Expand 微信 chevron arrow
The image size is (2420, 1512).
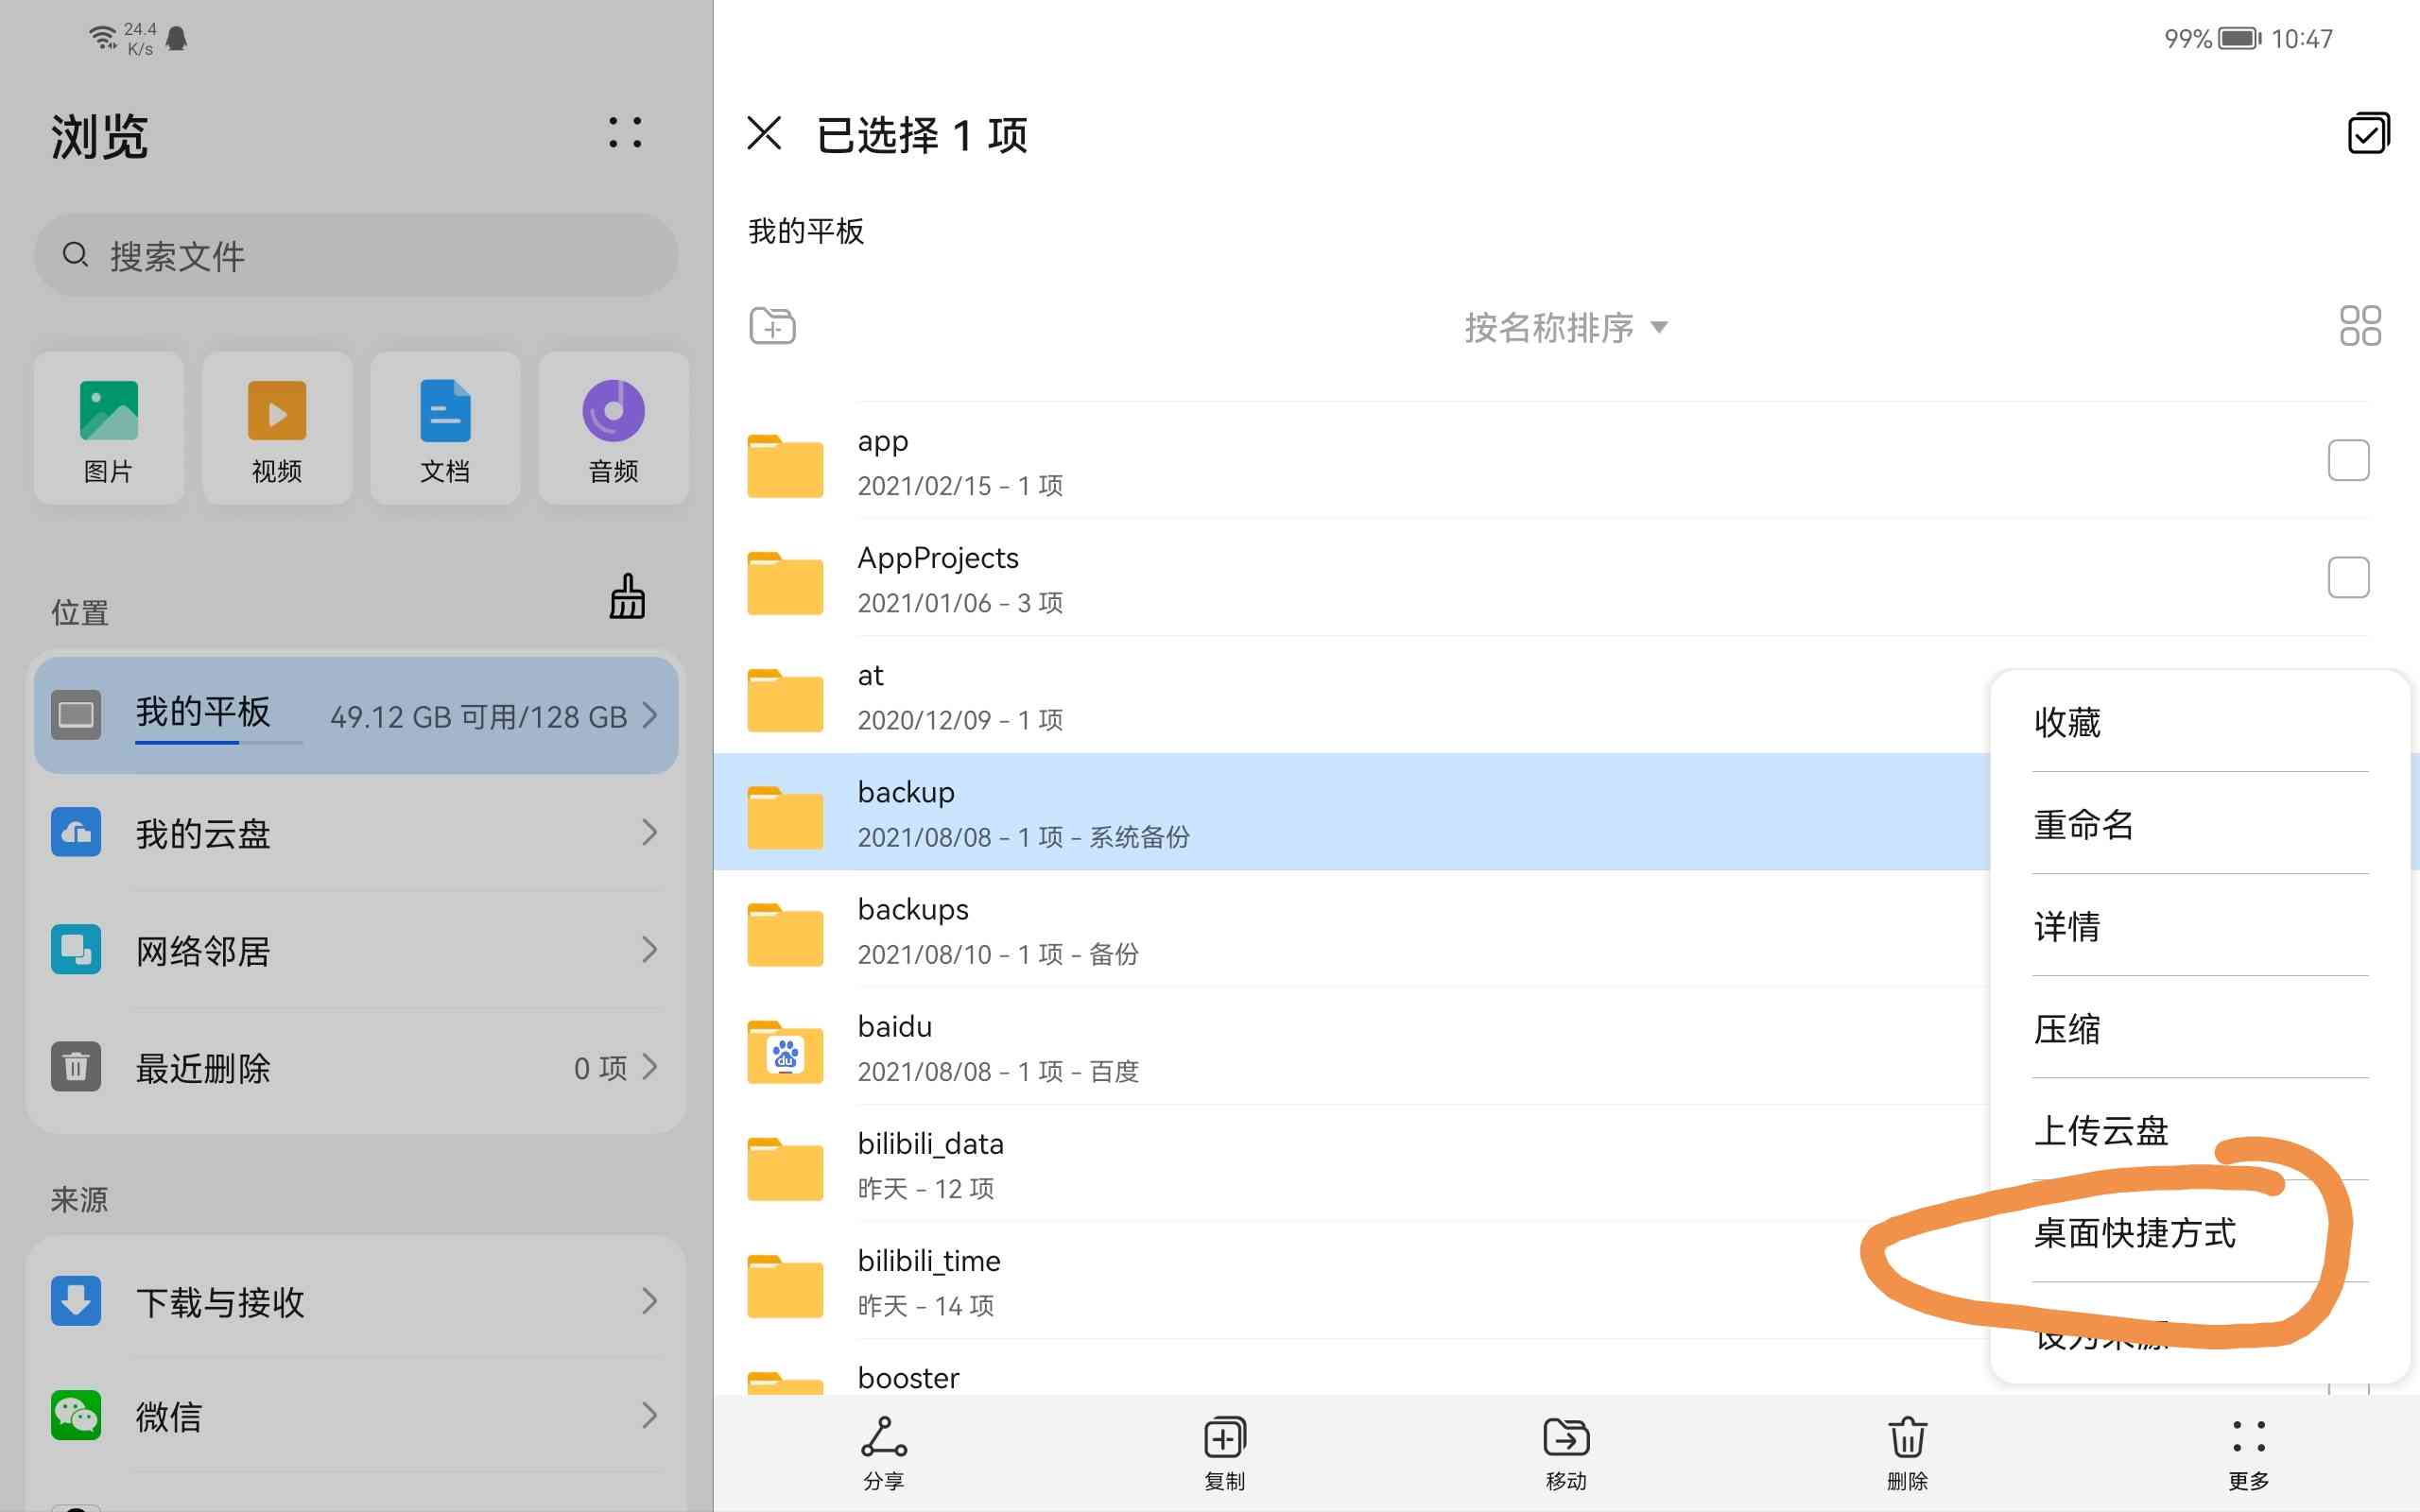[x=650, y=1415]
